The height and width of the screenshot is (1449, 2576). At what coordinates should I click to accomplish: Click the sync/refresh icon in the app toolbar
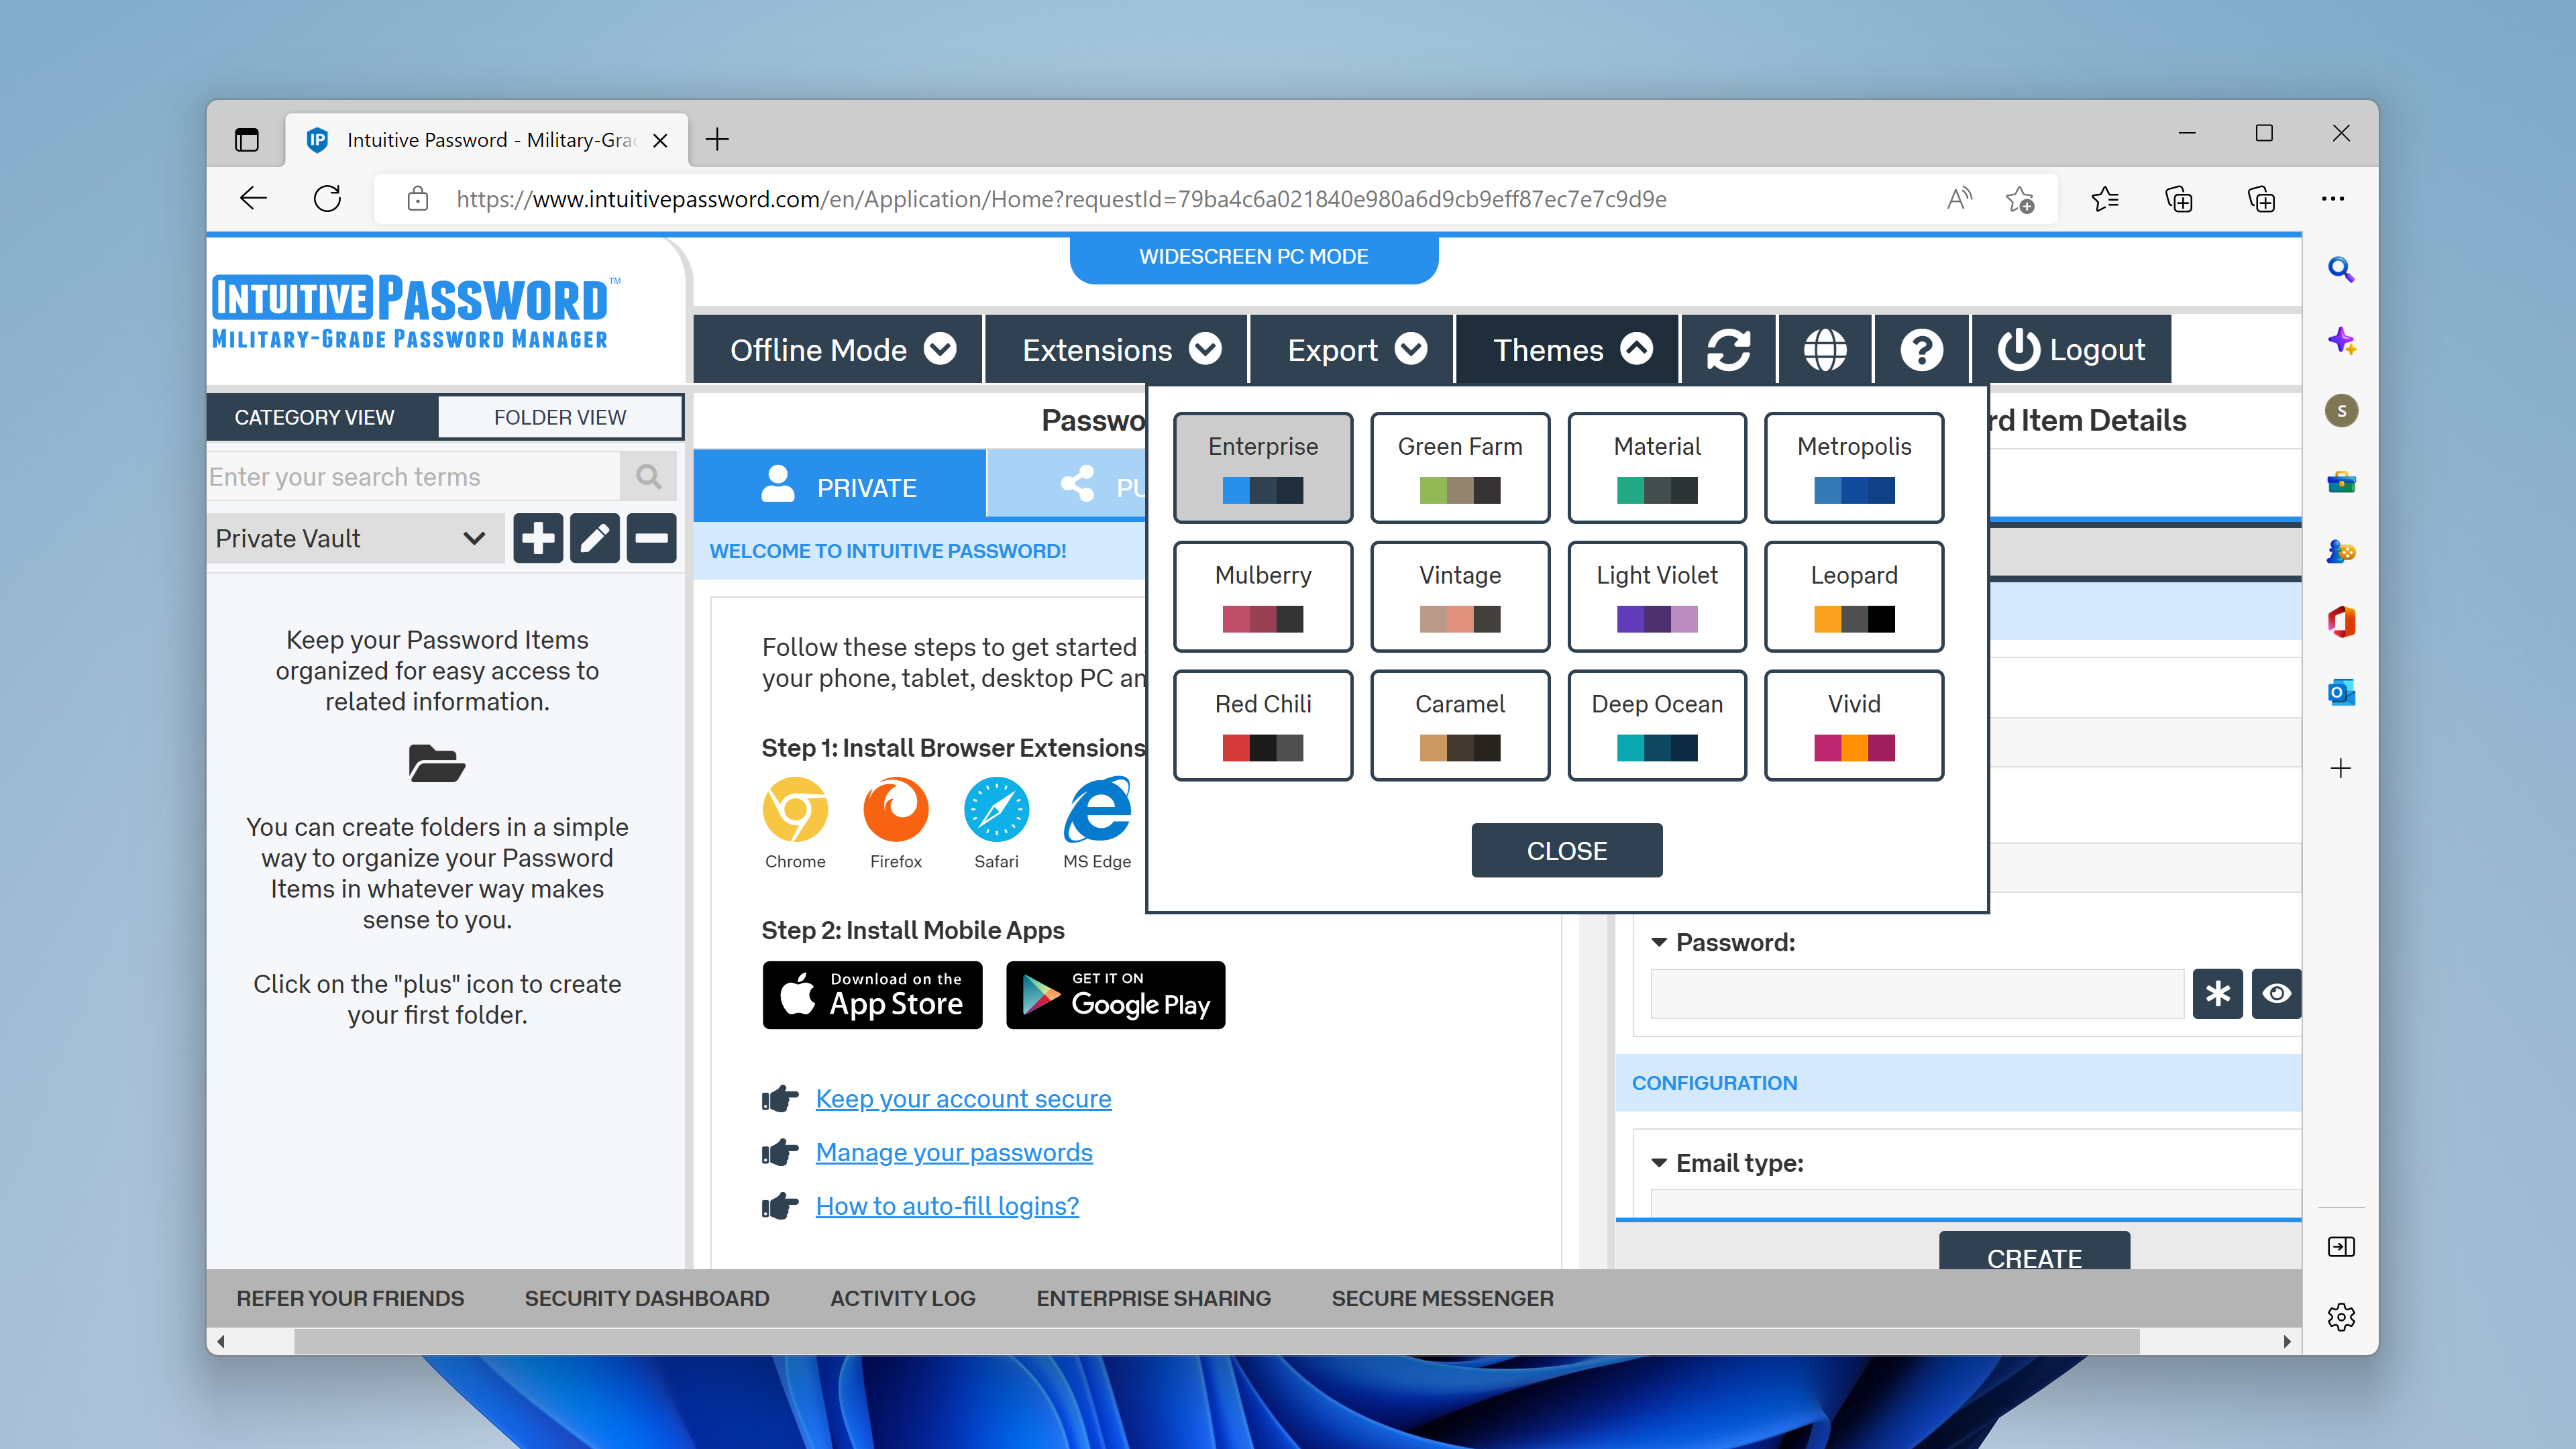(1728, 350)
